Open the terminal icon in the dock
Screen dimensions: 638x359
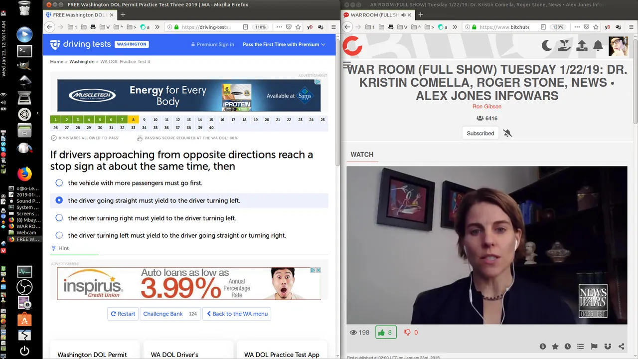click(x=24, y=50)
